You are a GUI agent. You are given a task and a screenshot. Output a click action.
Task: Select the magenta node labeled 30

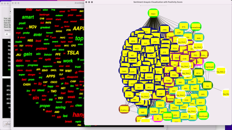point(158,118)
